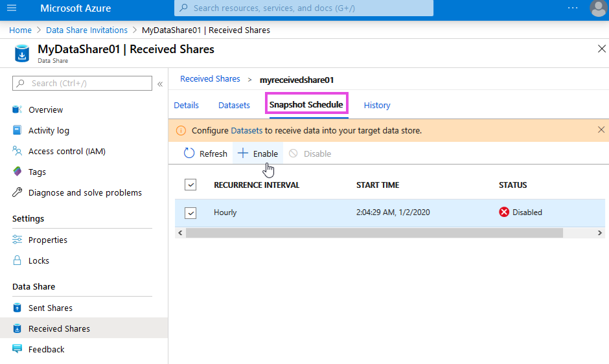
Task: Click the Access control (IAM) icon
Action: [17, 151]
